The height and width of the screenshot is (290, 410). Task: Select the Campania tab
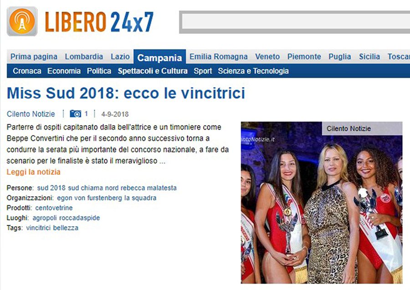point(159,57)
